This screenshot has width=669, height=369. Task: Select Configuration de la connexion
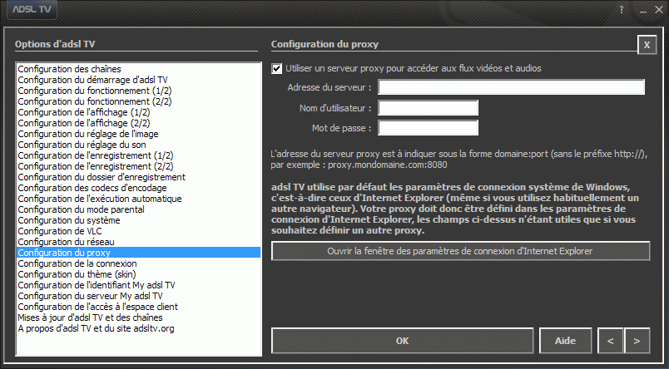[x=77, y=263]
